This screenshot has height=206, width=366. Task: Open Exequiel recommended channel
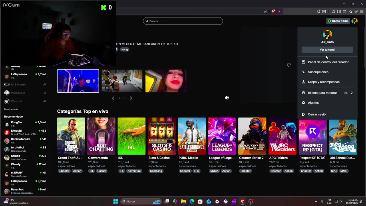click(25, 132)
